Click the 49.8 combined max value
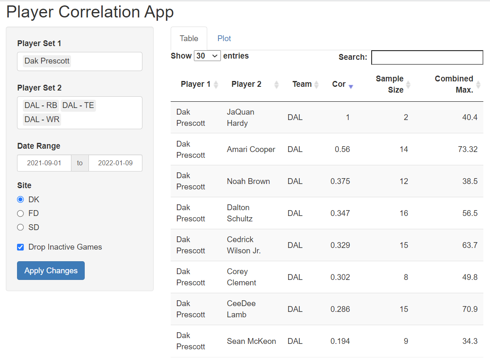 tap(470, 277)
